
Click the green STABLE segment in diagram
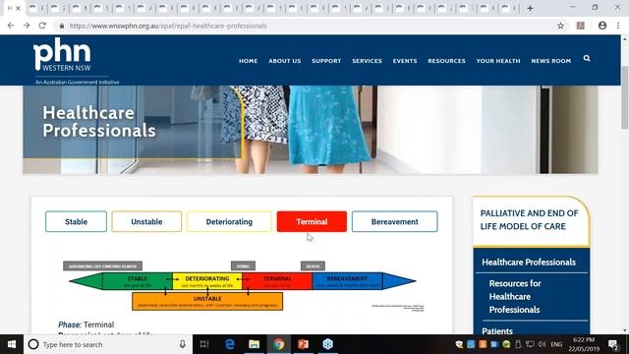138,281
